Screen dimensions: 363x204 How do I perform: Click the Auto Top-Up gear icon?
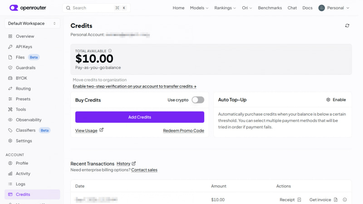[328, 100]
